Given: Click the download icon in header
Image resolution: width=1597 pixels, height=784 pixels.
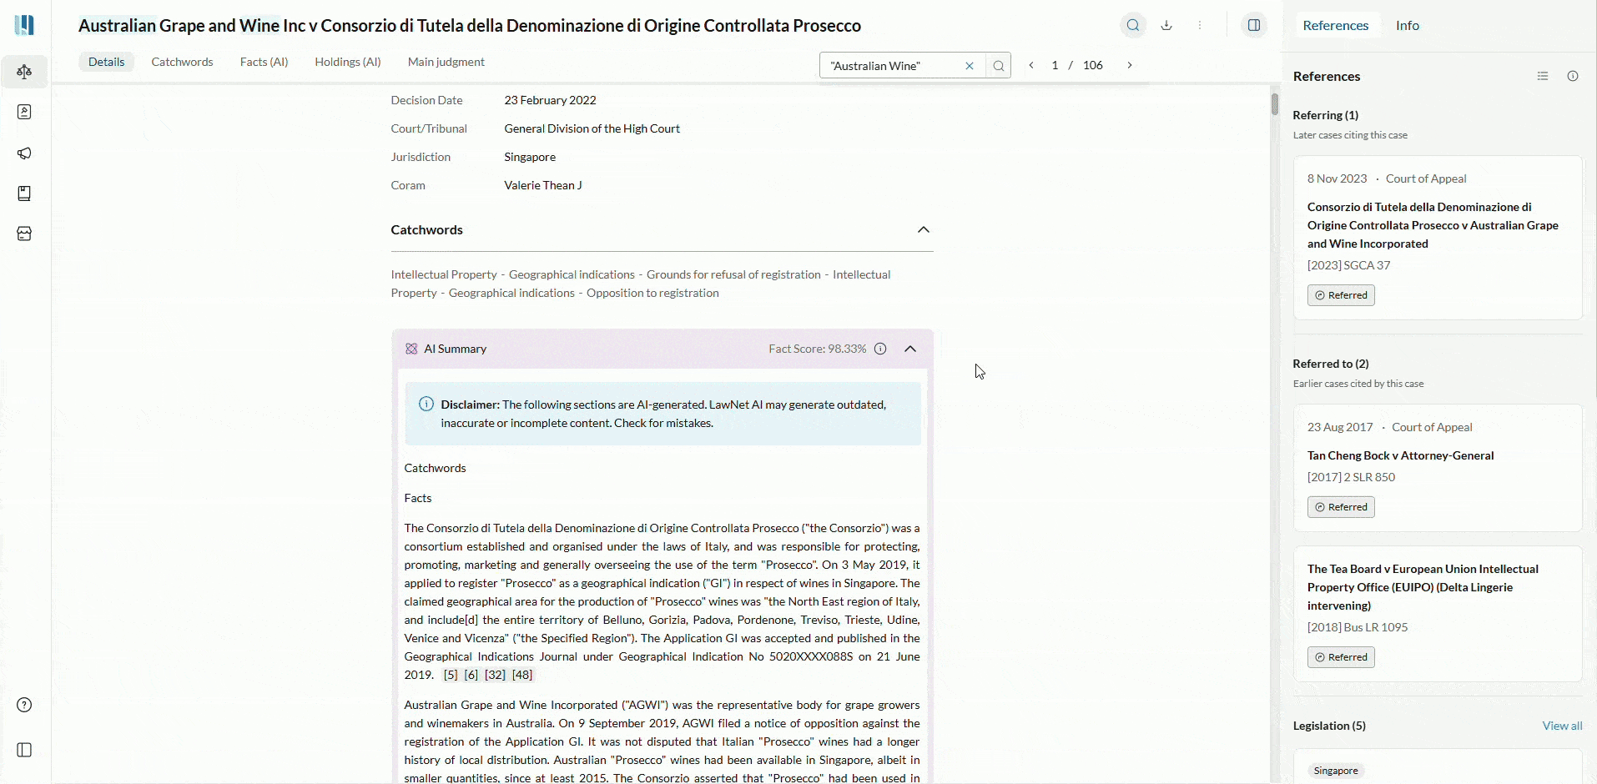Looking at the screenshot, I should tap(1166, 25).
